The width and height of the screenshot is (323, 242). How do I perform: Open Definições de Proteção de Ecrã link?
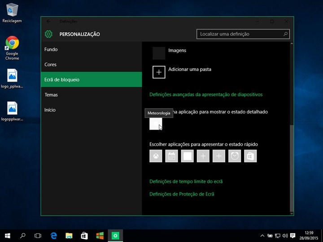point(182,194)
